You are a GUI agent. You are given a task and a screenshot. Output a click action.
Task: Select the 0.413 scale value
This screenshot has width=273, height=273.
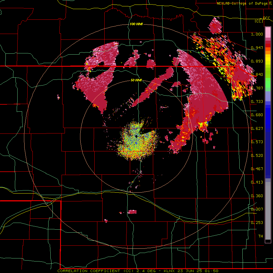257,182
